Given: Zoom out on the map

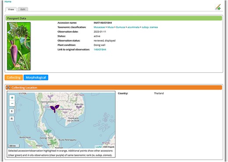Looking at the screenshot, I should 12,104.
